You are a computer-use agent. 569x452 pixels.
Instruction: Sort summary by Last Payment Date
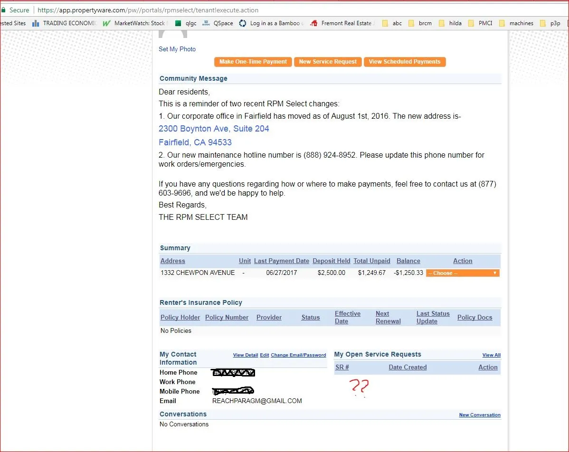click(282, 261)
